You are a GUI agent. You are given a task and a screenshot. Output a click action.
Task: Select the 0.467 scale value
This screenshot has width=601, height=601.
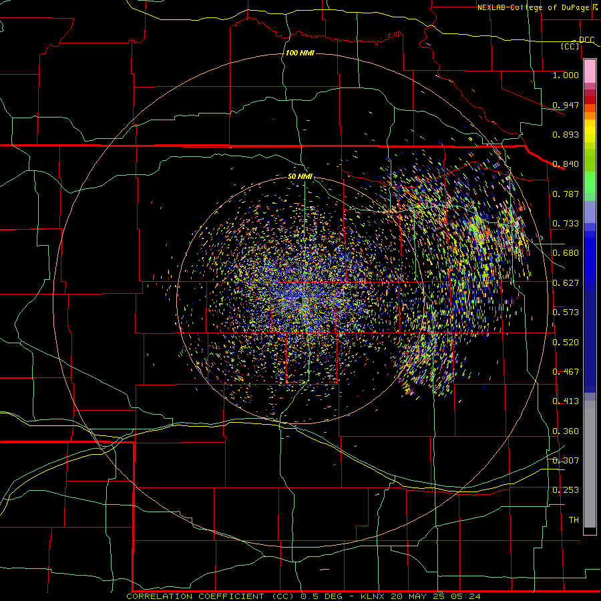pyautogui.click(x=566, y=372)
